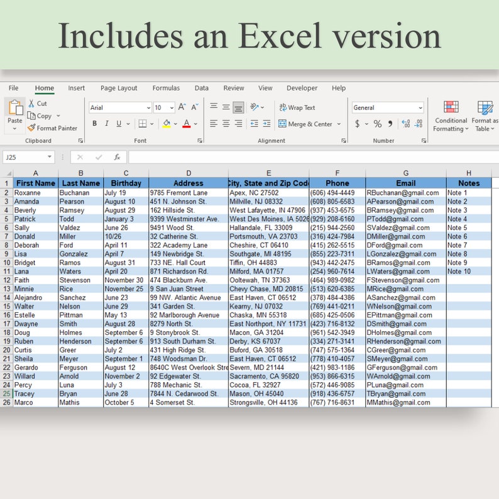Expand Merge & Center options arrow
The width and height of the screenshot is (499, 499).
[x=339, y=124]
